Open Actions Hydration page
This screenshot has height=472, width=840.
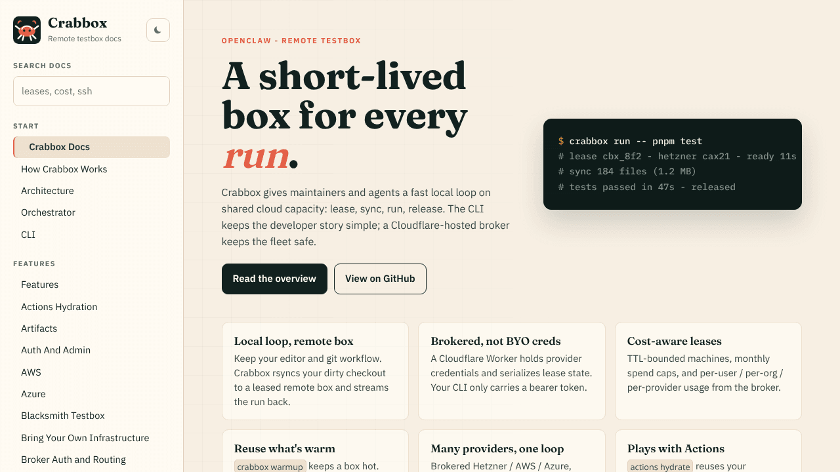91,307
